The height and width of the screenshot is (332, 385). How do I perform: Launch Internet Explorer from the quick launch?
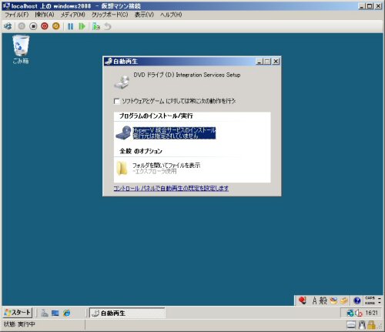[67, 313]
